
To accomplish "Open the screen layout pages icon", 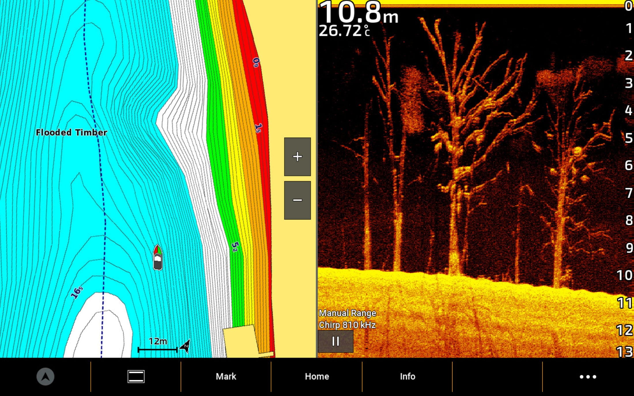I will [x=136, y=376].
